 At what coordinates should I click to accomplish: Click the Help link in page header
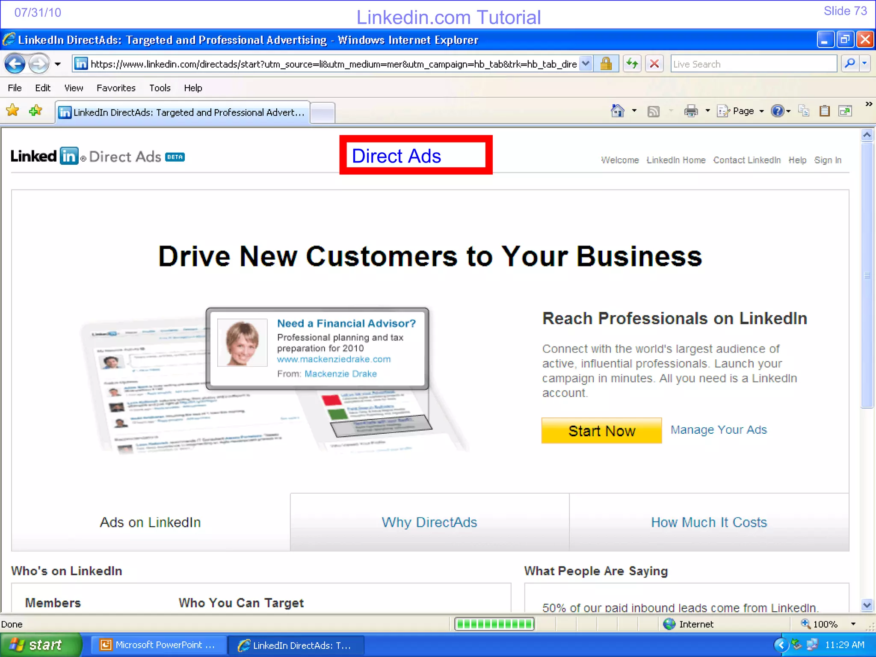(x=797, y=160)
